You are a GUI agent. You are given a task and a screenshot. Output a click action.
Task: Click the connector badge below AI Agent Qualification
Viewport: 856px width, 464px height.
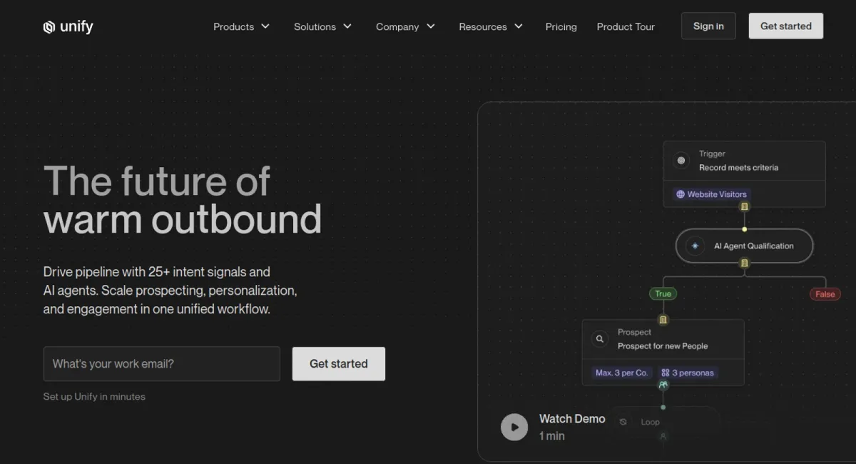pos(744,263)
